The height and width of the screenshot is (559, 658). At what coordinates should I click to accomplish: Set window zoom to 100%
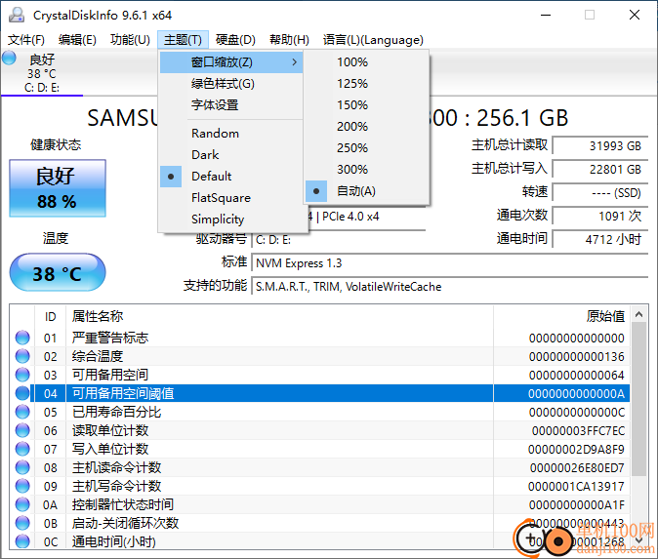click(x=366, y=62)
